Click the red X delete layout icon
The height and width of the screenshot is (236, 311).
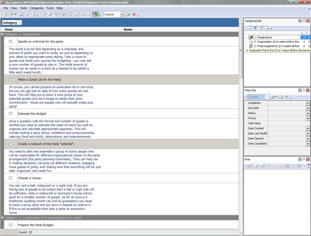point(134,14)
